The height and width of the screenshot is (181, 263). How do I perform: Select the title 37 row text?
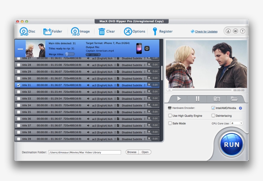pos(27,125)
